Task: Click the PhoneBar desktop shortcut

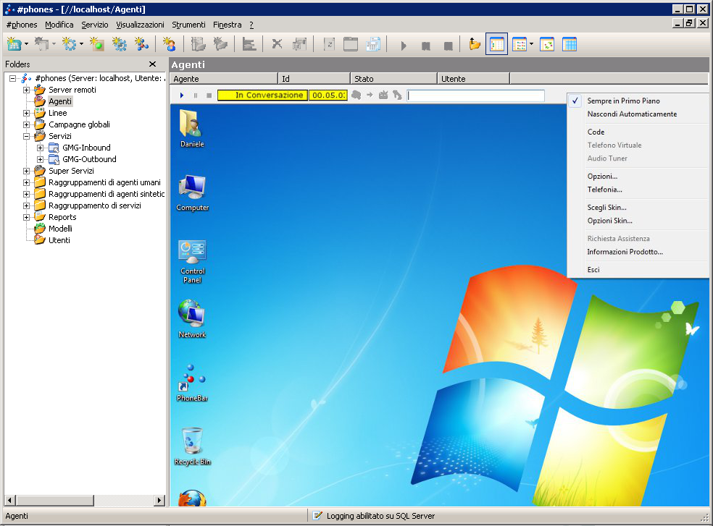Action: (x=192, y=383)
